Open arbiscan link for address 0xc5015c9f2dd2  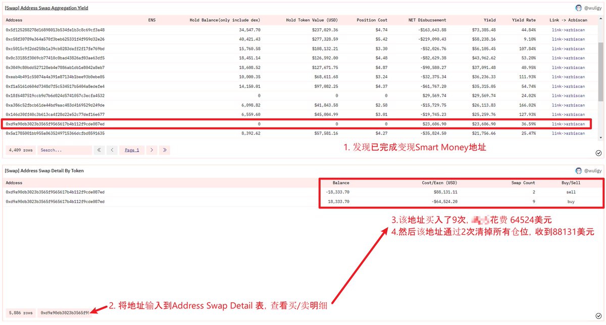568,49
